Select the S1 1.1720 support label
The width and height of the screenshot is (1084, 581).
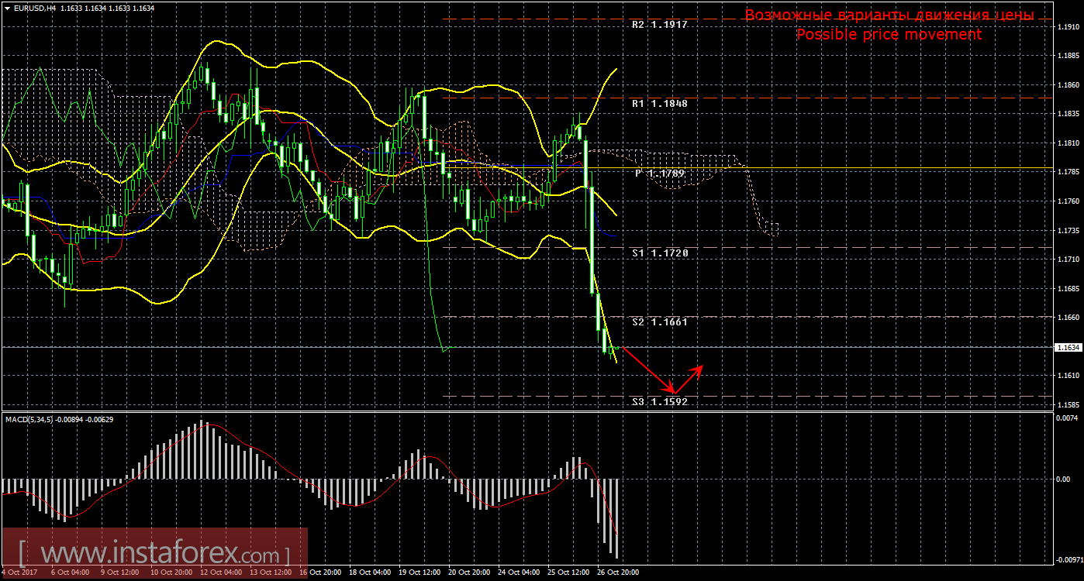659,253
